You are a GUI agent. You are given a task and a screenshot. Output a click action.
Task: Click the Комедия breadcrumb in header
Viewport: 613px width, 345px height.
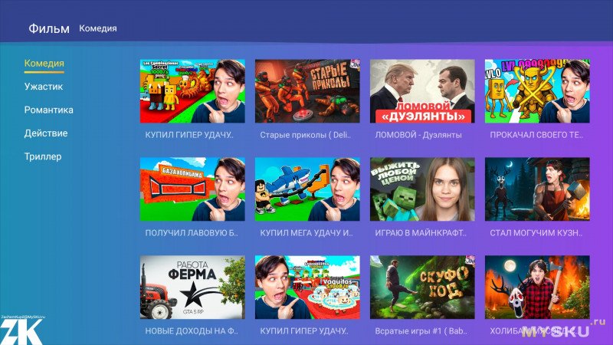[98, 28]
